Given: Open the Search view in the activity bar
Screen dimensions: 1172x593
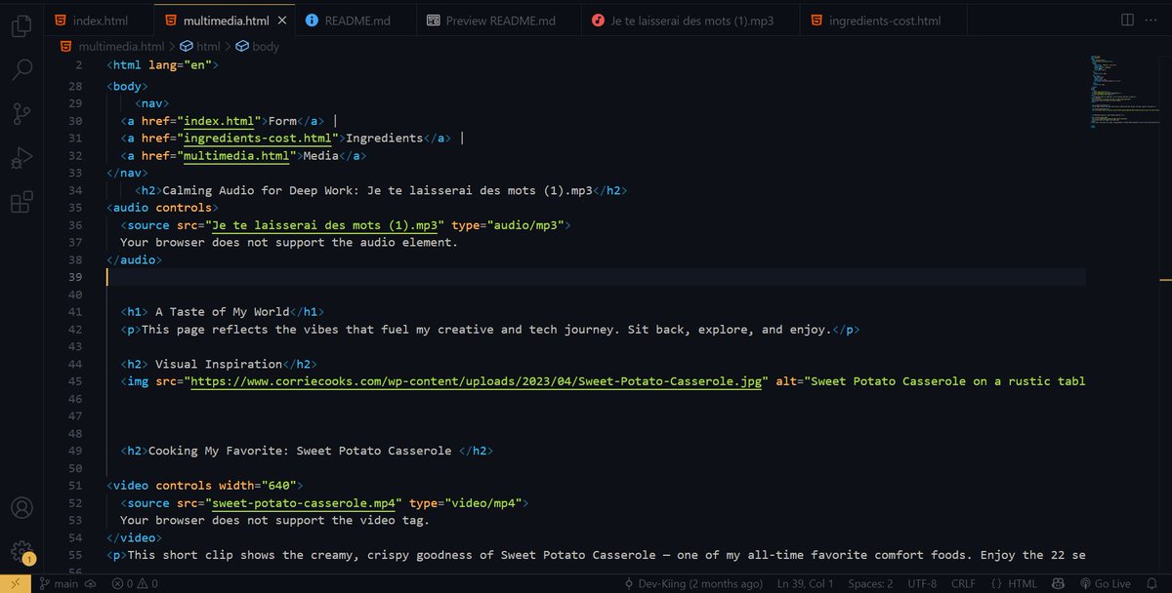Looking at the screenshot, I should click(x=21, y=69).
